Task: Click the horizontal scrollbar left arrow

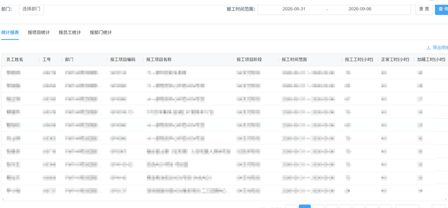Action: [x=3, y=199]
